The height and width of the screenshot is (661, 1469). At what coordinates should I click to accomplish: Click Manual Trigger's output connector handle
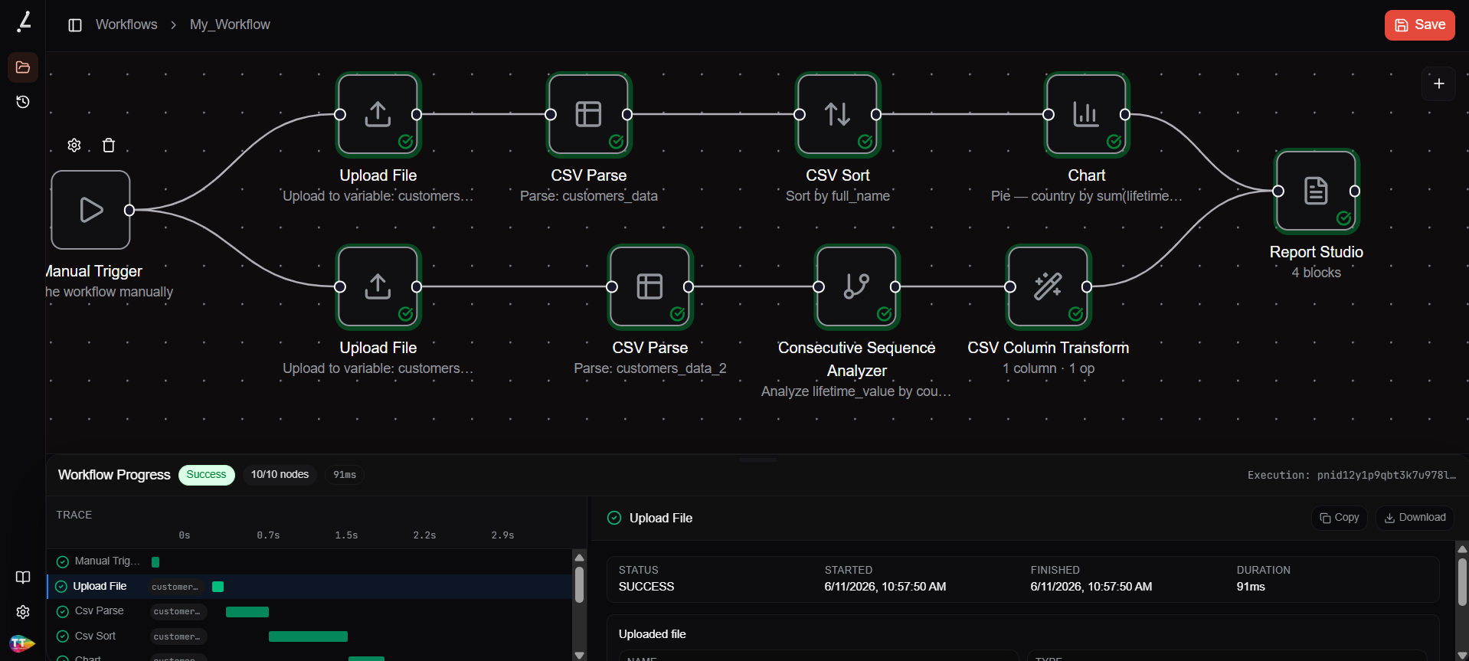(x=129, y=210)
